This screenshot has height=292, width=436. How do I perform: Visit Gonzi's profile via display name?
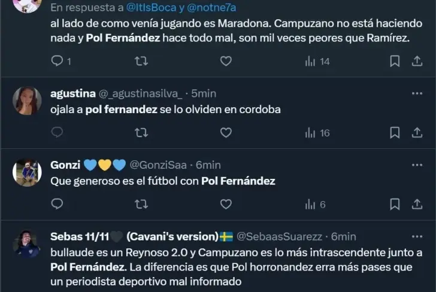65,165
